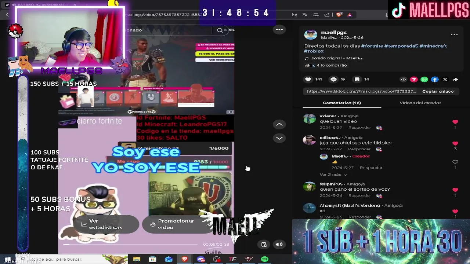
Task: Share the video on Facebook
Action: [x=435, y=80]
